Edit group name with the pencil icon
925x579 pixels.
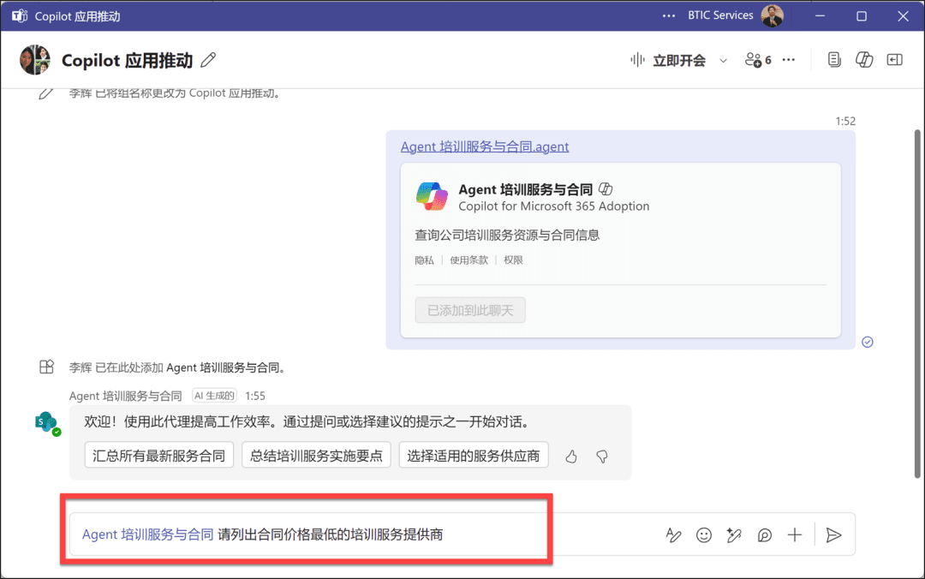pos(208,60)
